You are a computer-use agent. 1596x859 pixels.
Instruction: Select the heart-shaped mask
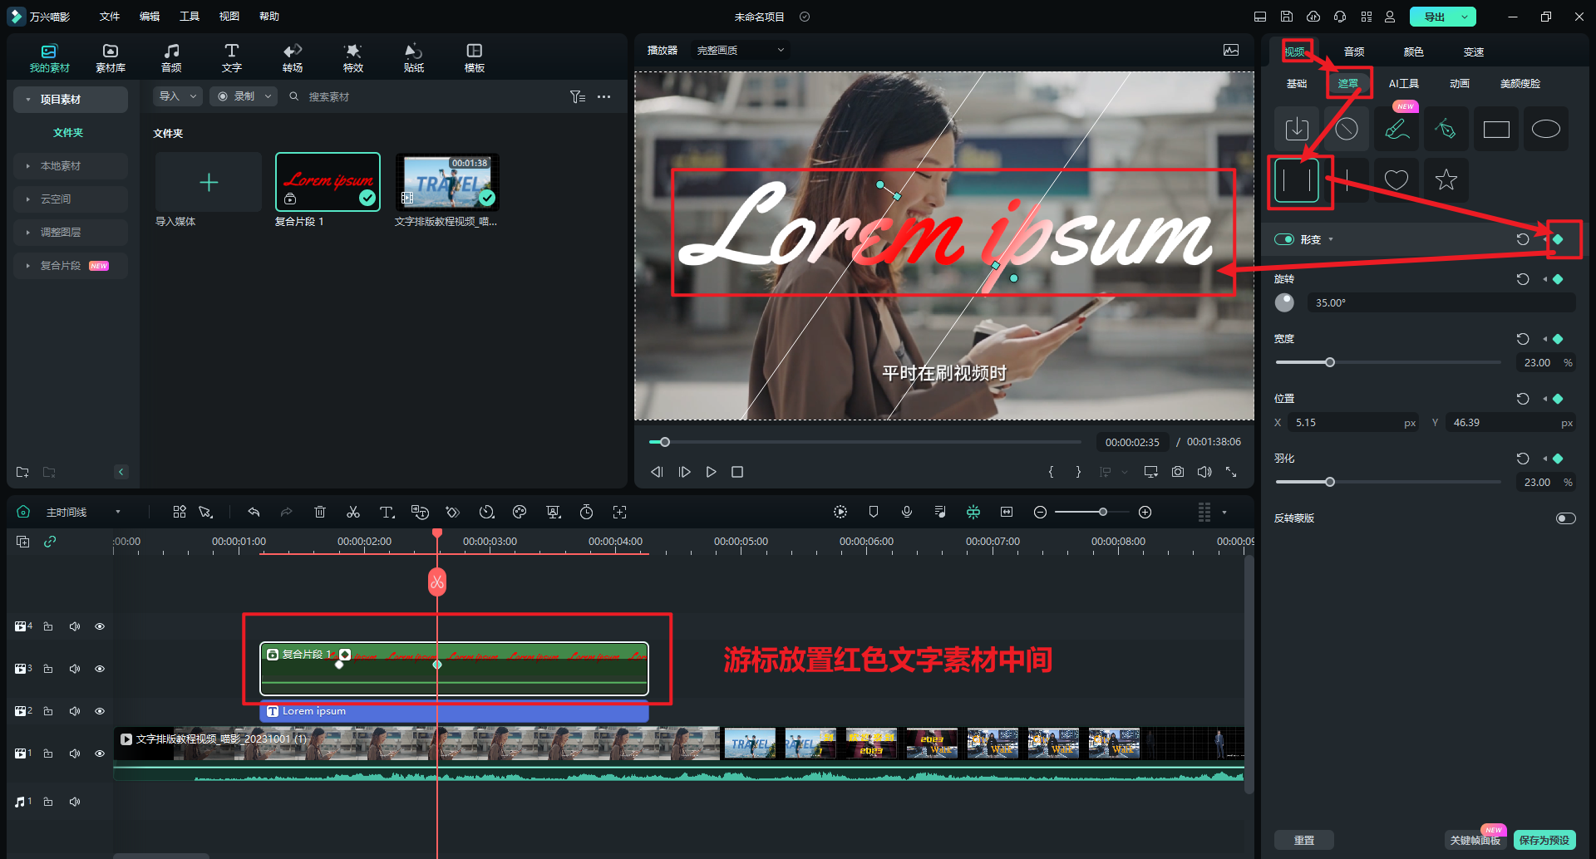coord(1396,179)
